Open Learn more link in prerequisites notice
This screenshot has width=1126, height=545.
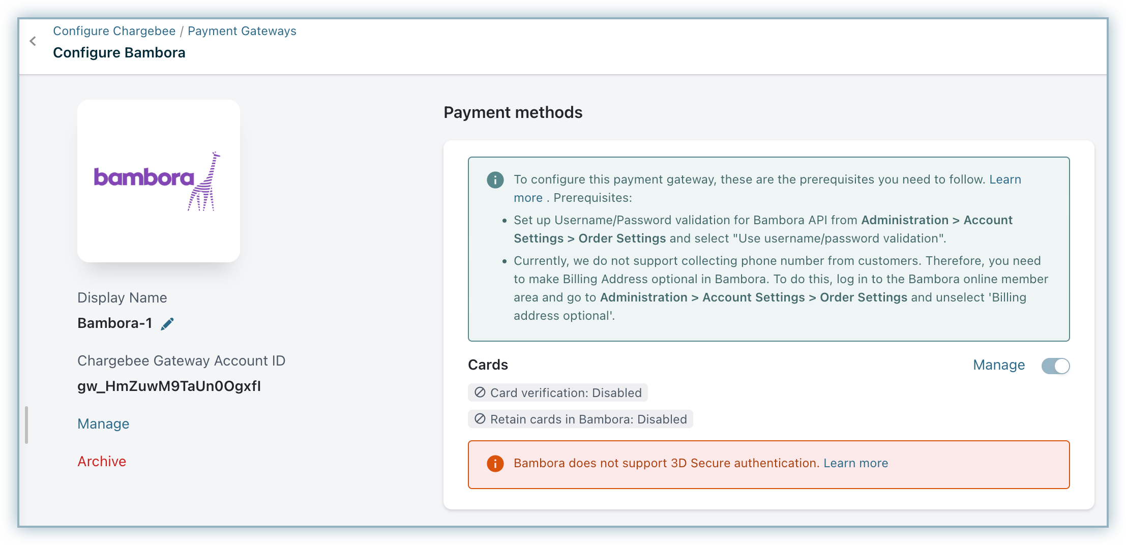[x=1005, y=179]
